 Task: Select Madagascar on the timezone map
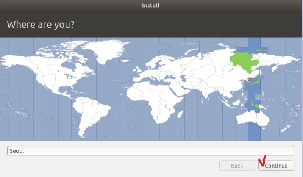coord(180,114)
